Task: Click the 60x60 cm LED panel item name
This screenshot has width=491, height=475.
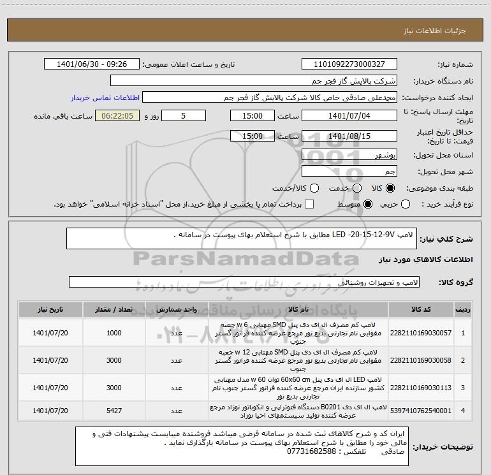Action: 298,388
